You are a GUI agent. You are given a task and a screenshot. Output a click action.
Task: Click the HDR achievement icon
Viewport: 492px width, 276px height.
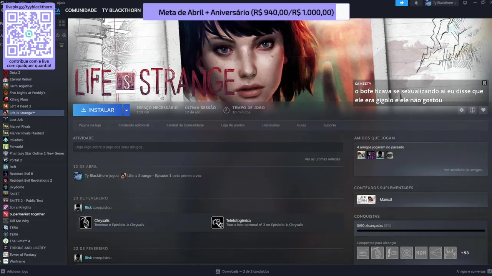[421, 253]
